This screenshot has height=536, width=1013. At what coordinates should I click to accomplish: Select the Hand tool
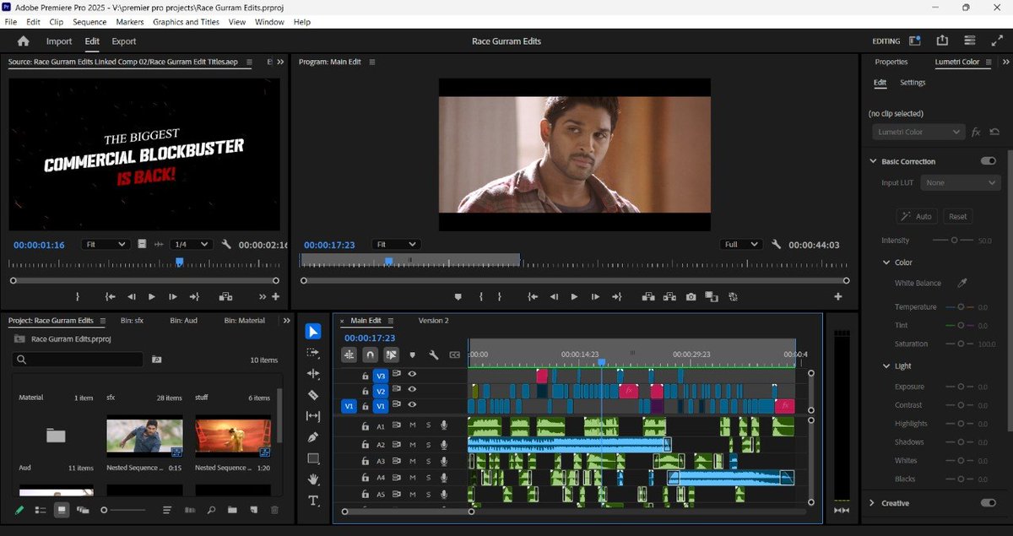[x=313, y=479]
